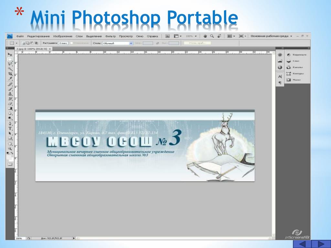The image size is (331, 248).
Task: Select the Dodge tool
Action: (x=10, y=118)
